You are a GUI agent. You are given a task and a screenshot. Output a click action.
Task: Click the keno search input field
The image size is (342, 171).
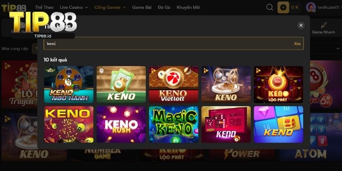174,44
